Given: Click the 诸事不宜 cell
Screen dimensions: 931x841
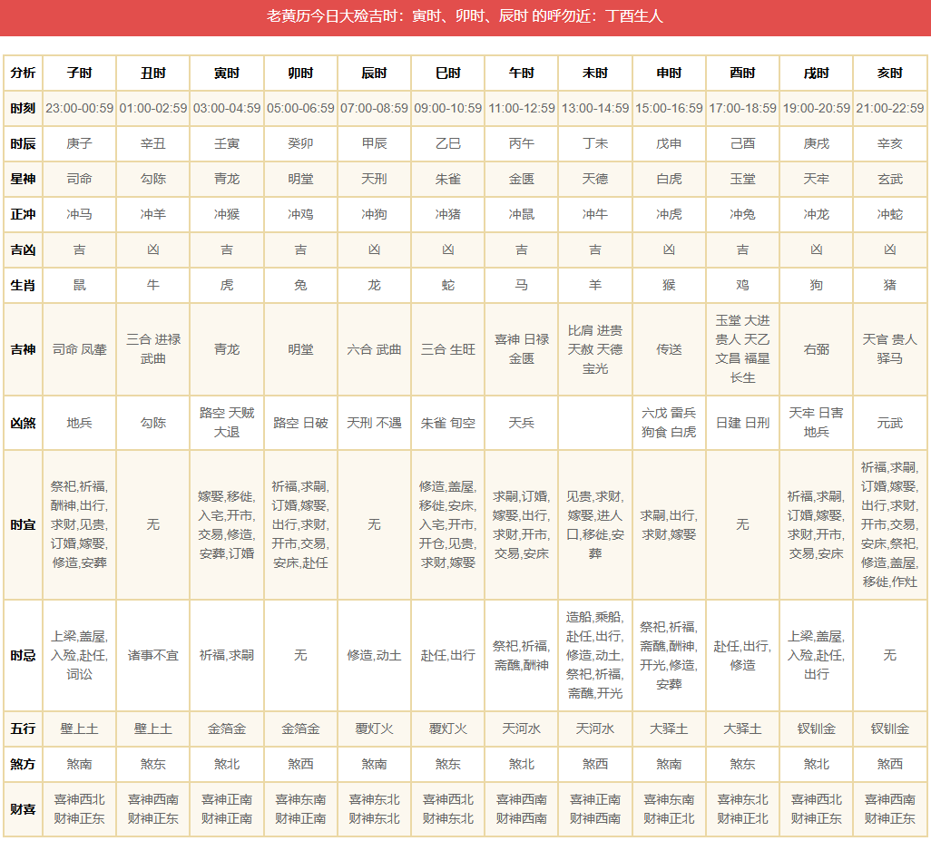Looking at the screenshot, I should coord(152,655).
